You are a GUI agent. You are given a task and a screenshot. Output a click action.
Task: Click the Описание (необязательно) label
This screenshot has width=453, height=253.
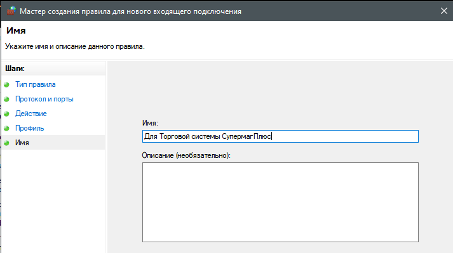tap(186, 155)
